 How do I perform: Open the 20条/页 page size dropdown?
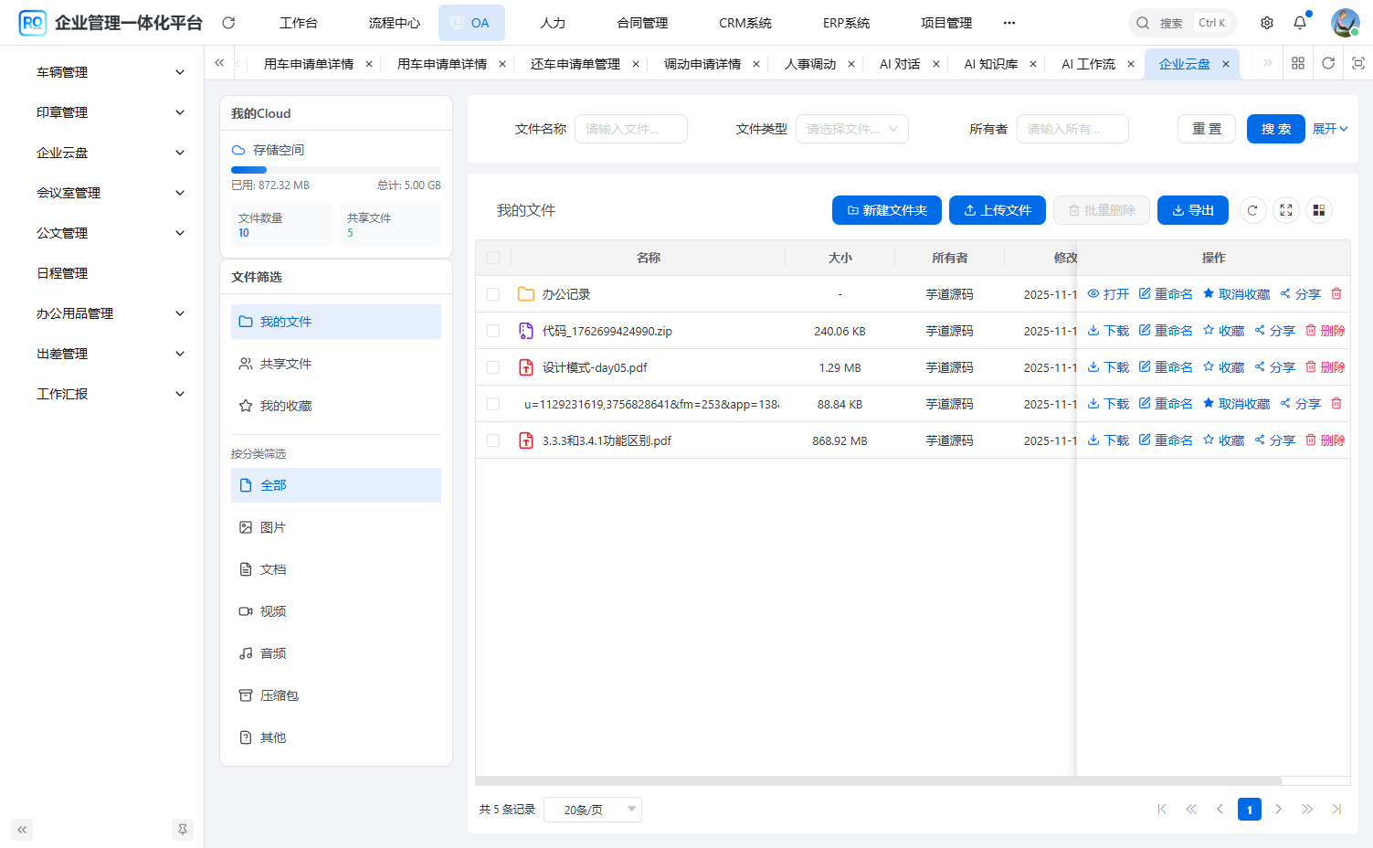click(592, 809)
